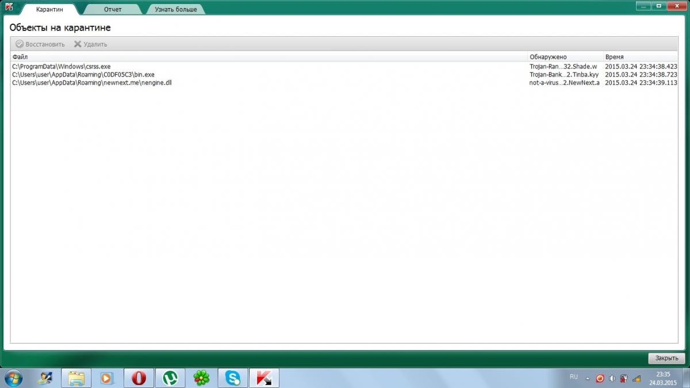Click the RU language indicator

click(x=574, y=377)
